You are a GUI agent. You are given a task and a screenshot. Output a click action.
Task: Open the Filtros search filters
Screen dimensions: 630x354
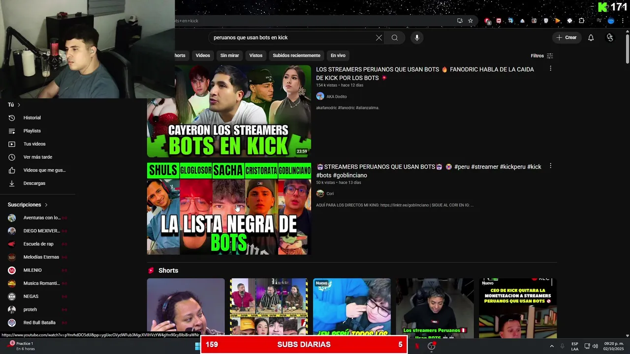[542, 56]
